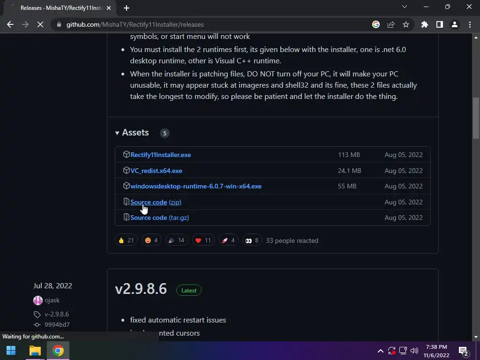Click the 55 MB file size
Image resolution: width=480 pixels, height=360 pixels.
click(347, 186)
